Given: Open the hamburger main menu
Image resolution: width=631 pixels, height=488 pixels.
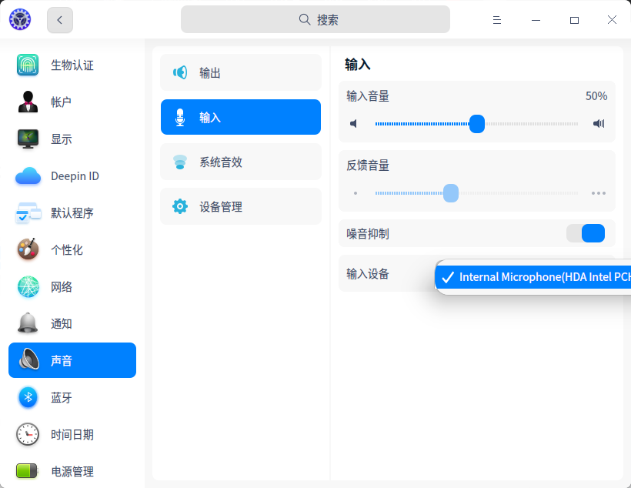Looking at the screenshot, I should pos(497,20).
